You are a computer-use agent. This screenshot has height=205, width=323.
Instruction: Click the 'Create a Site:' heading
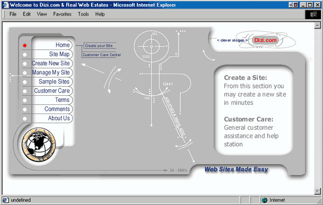pyautogui.click(x=245, y=77)
